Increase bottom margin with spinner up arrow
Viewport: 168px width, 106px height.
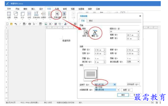(139, 49)
